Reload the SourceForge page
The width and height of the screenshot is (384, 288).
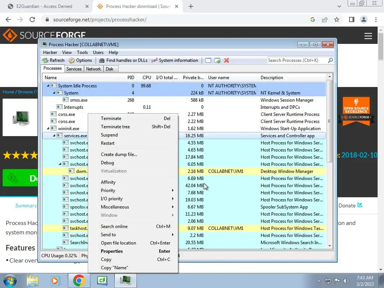pyautogui.click(x=32, y=19)
